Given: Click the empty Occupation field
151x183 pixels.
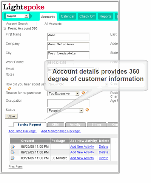Looking at the screenshot, I should tap(68, 103).
